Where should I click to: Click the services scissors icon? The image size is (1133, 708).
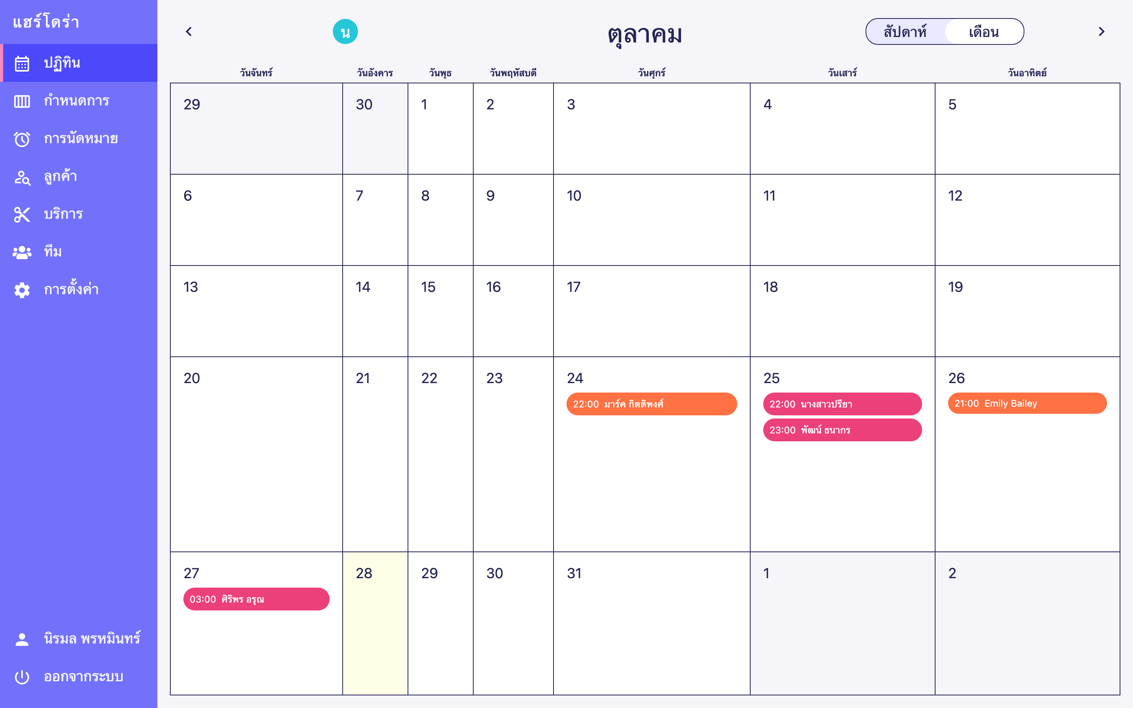click(x=22, y=214)
